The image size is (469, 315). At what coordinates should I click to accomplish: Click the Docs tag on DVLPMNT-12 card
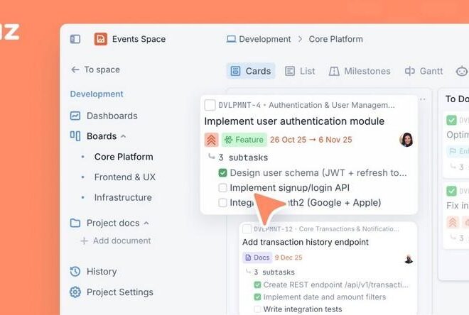(x=257, y=258)
